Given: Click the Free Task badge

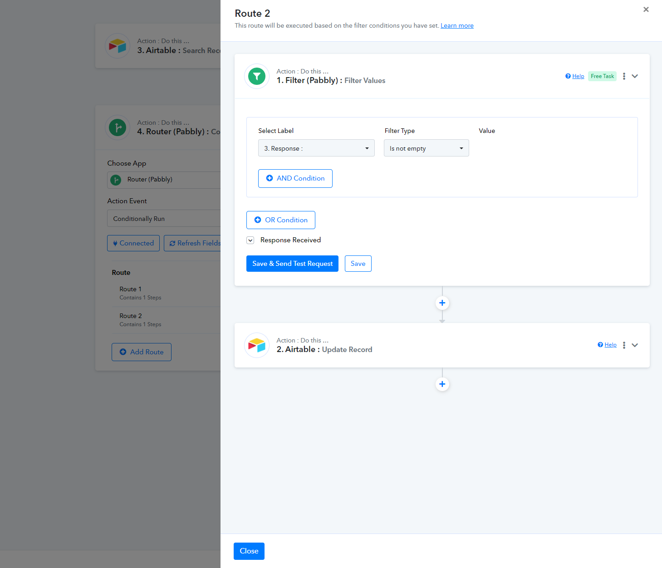Looking at the screenshot, I should pos(602,76).
